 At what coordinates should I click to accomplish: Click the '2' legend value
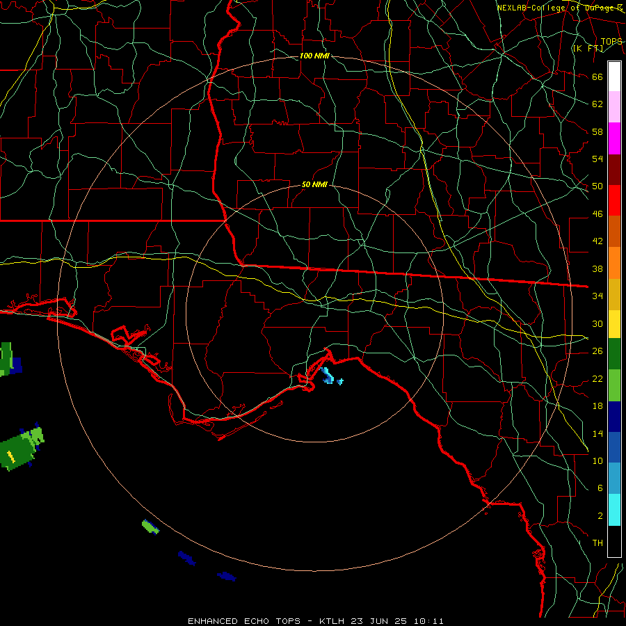(x=600, y=516)
